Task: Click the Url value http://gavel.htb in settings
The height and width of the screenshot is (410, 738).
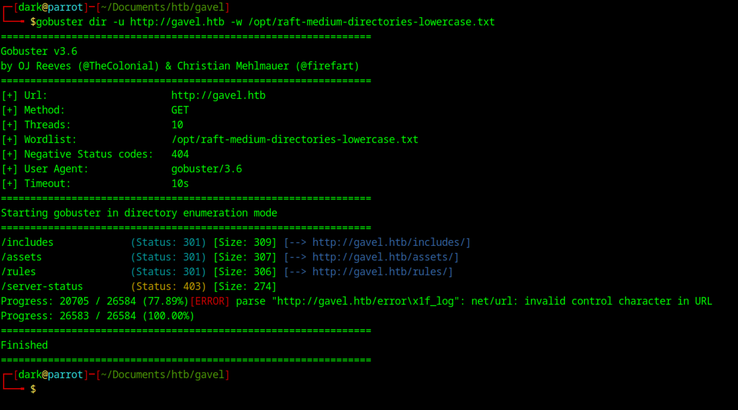Action: click(218, 96)
